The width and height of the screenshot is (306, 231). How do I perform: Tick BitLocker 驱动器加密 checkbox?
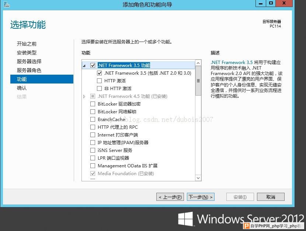(93, 104)
